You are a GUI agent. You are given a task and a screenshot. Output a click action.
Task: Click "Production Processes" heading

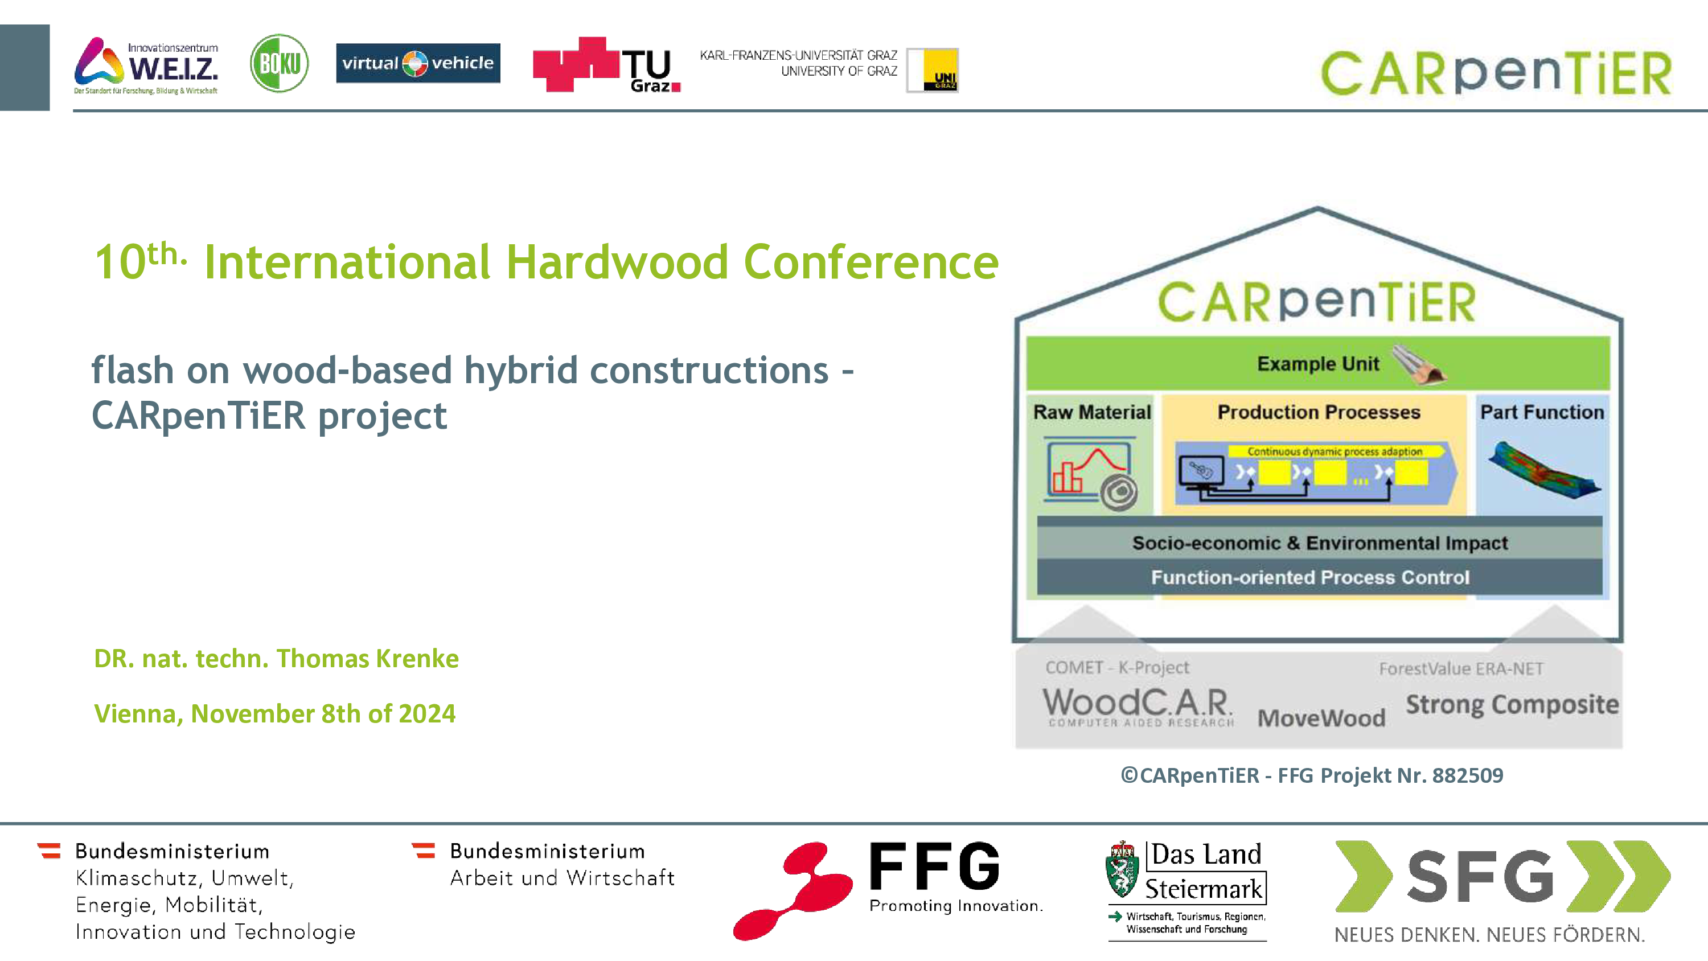(x=1319, y=412)
